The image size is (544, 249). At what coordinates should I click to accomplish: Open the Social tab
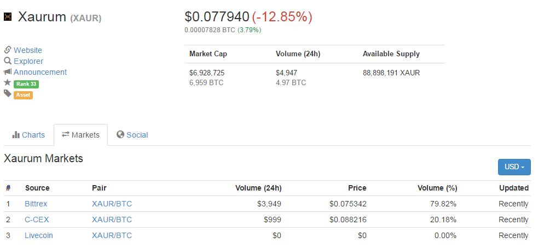pos(132,135)
